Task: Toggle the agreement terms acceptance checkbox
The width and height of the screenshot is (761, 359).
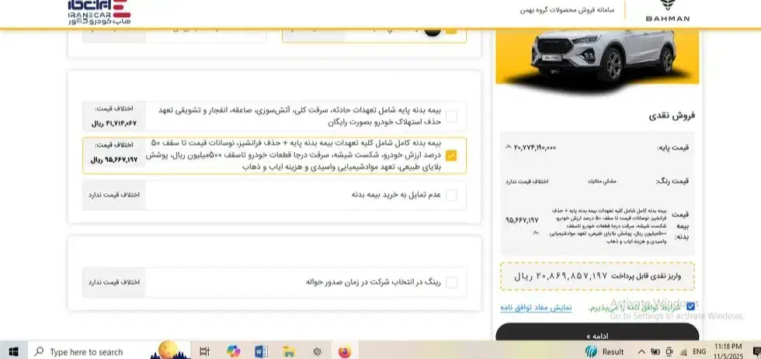Action: click(x=690, y=306)
